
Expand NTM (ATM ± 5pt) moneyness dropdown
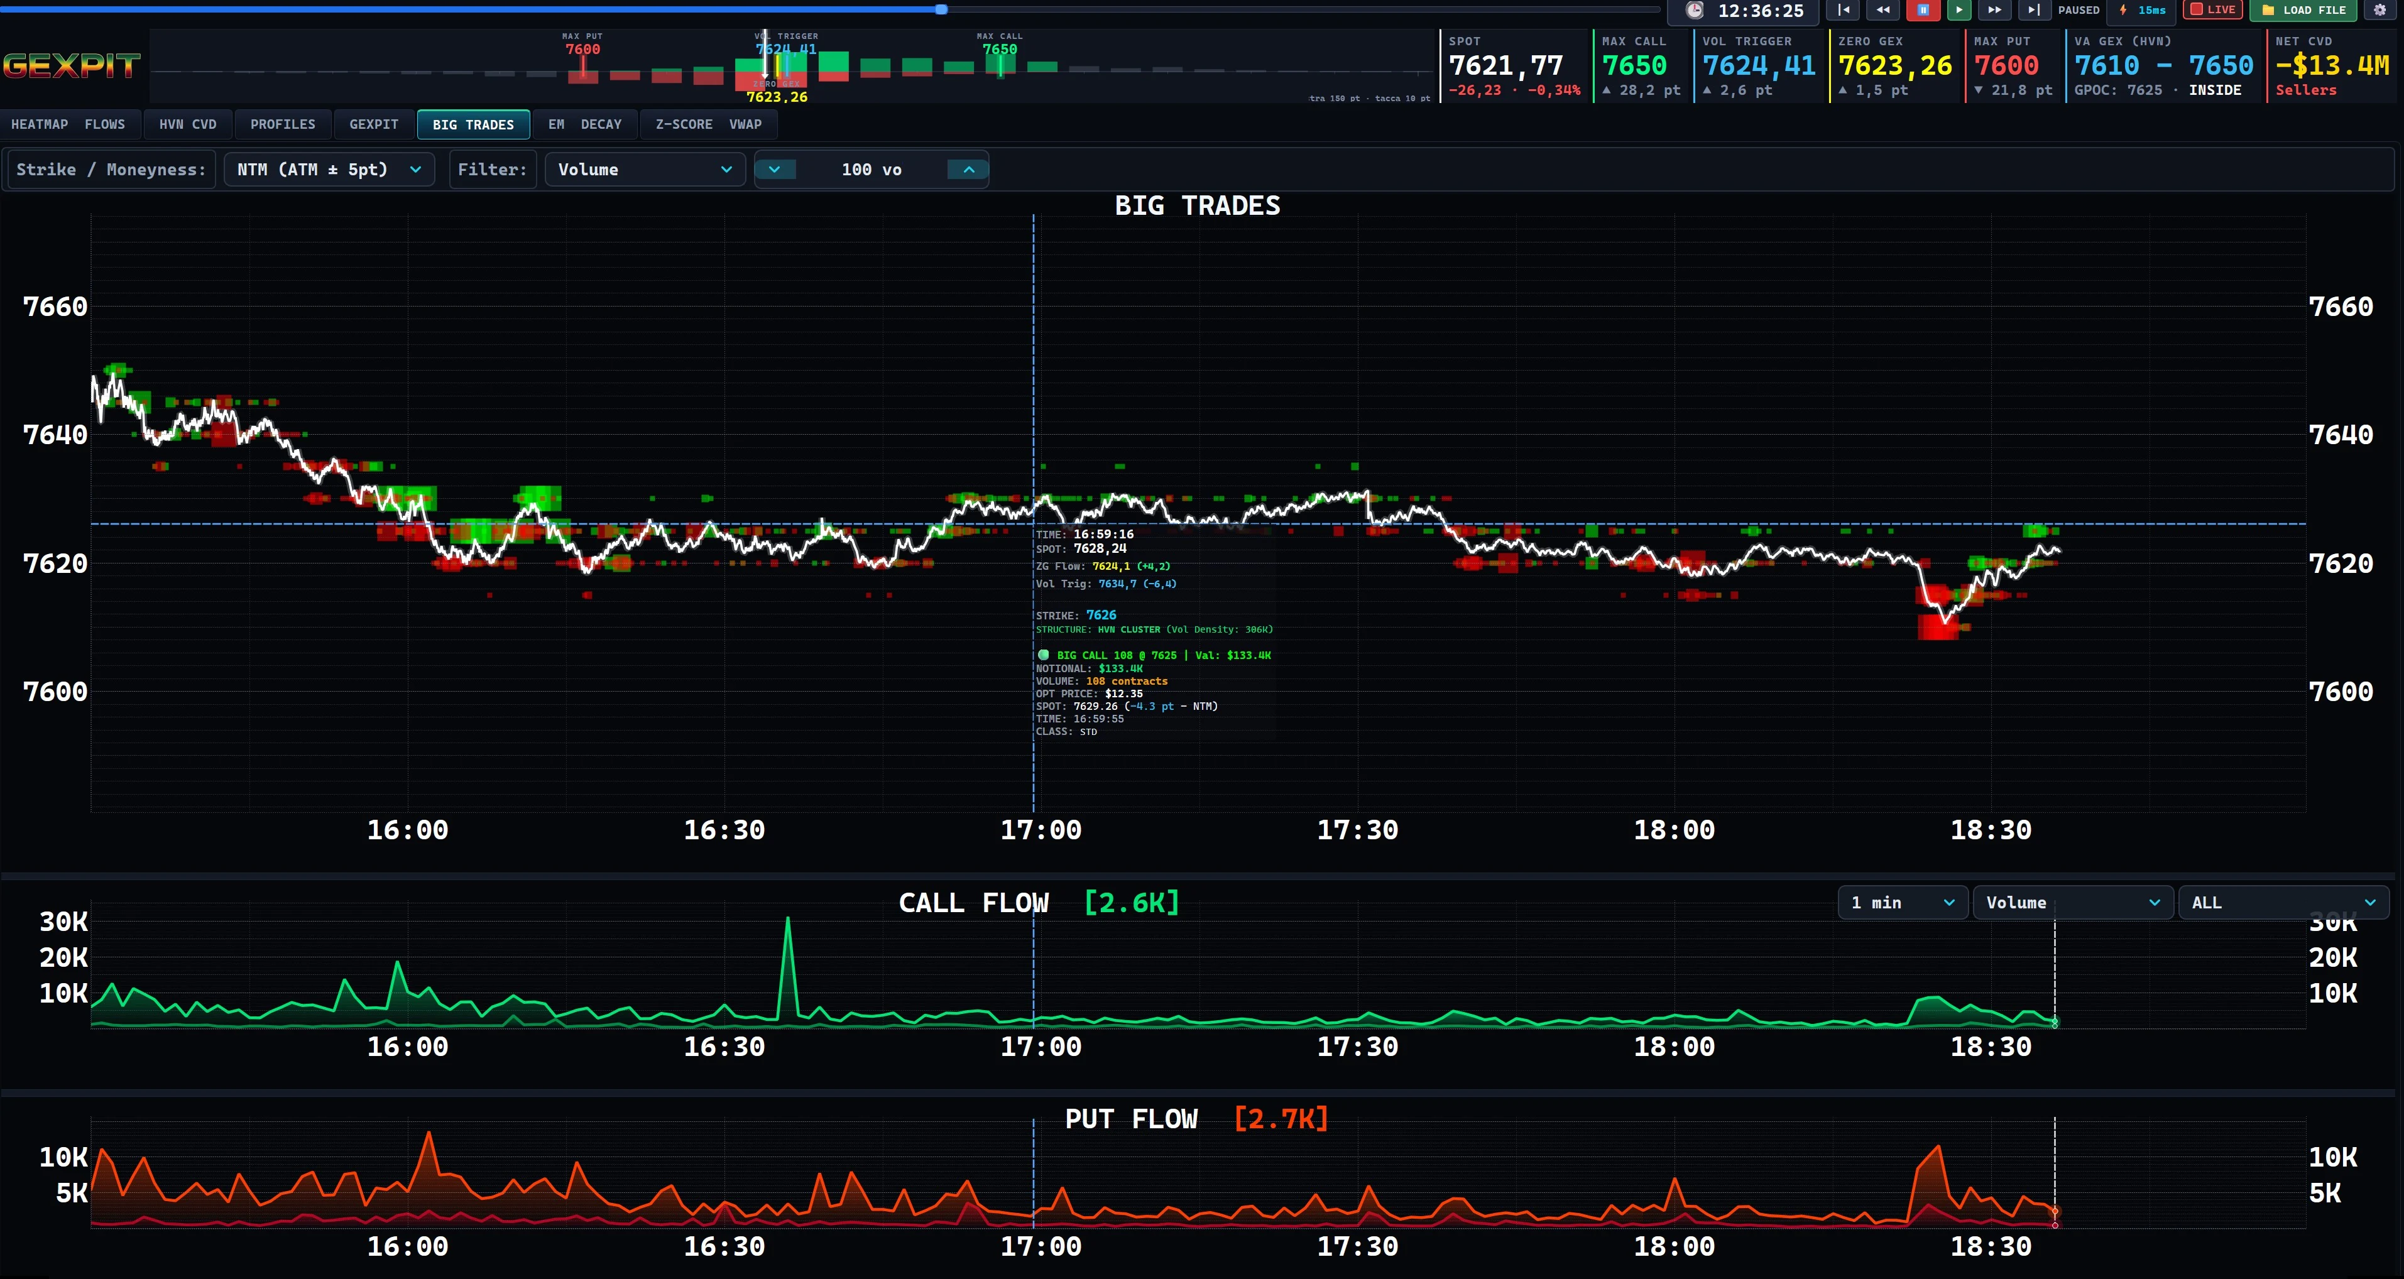tap(329, 170)
